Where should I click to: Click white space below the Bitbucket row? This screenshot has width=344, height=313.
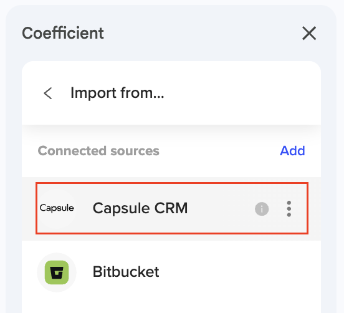(x=171, y=304)
